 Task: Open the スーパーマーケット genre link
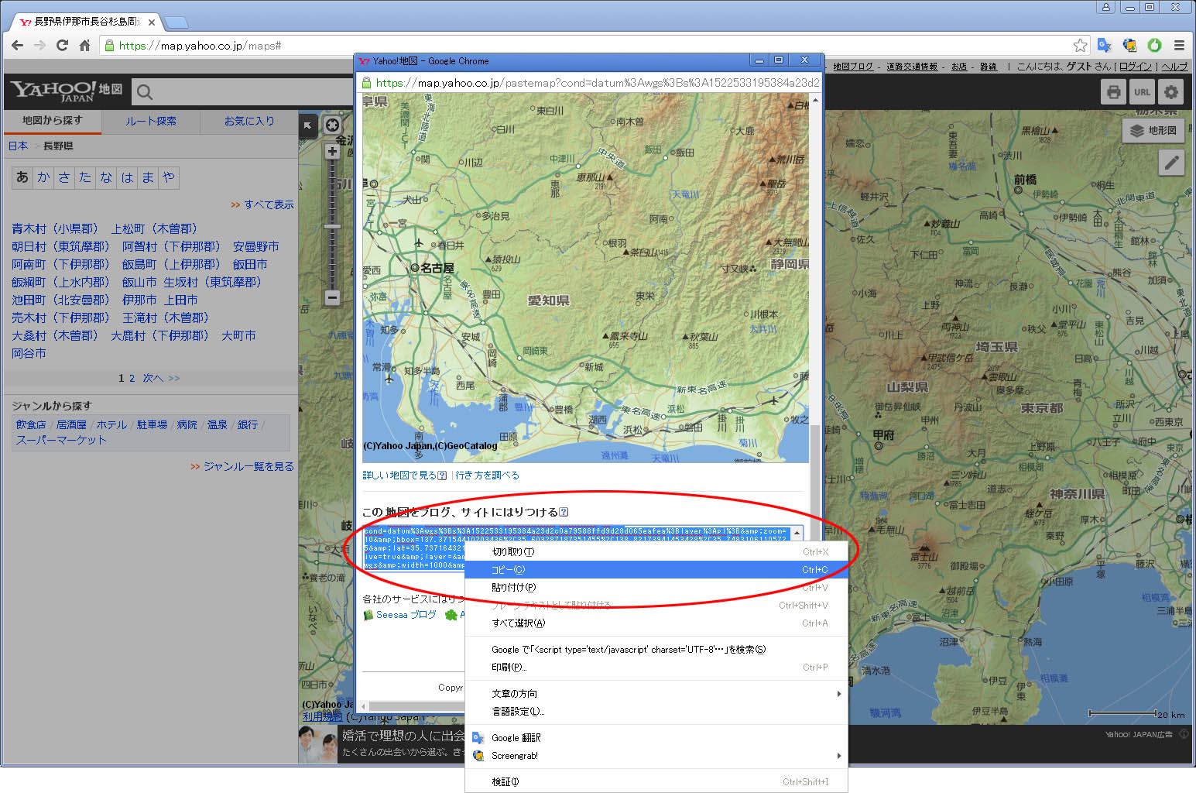[x=61, y=440]
